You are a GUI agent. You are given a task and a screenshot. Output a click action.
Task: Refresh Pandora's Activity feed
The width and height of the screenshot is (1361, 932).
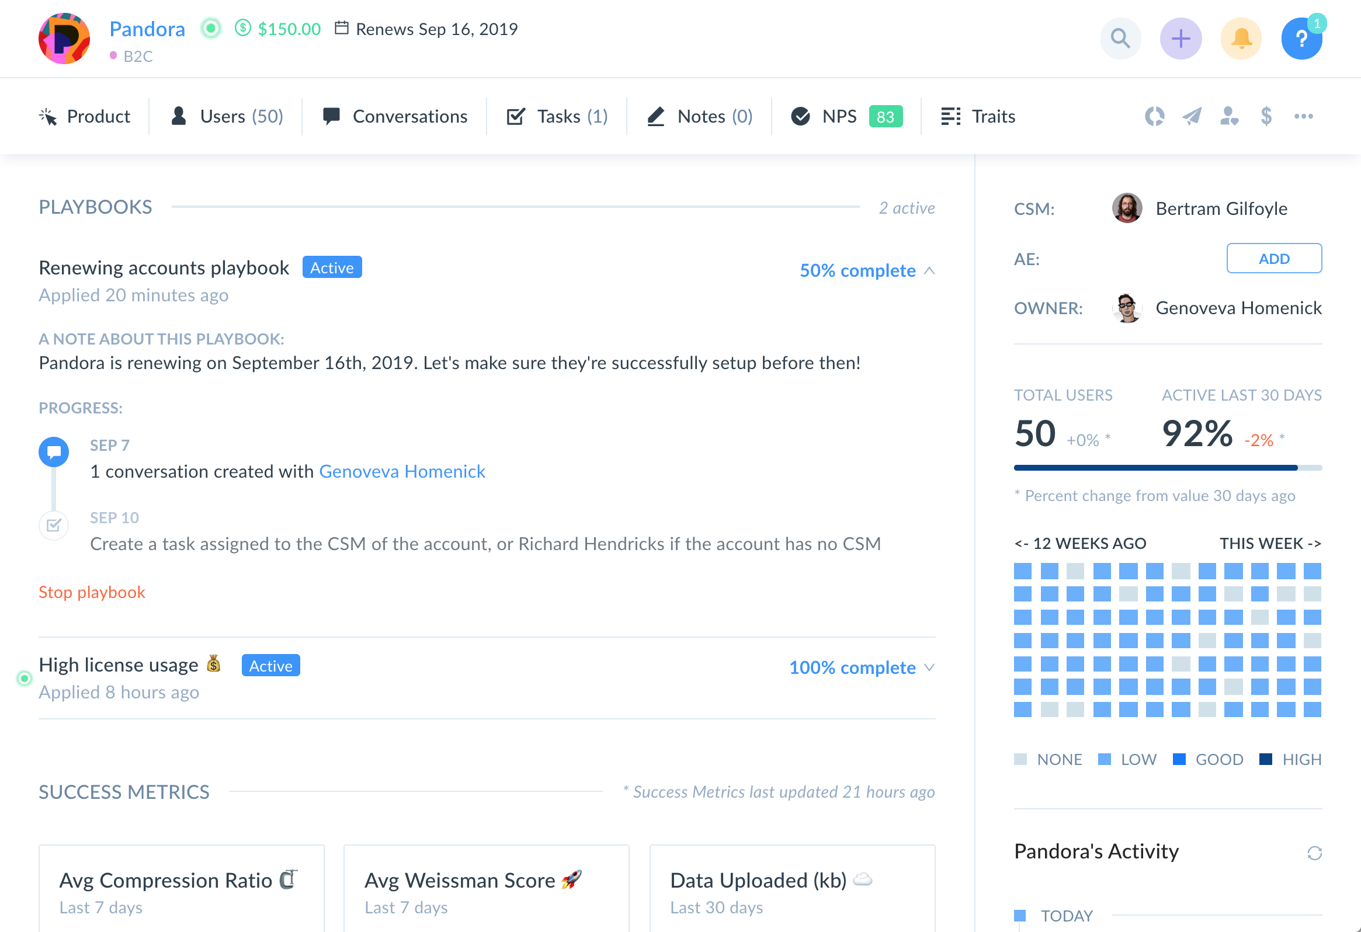tap(1314, 853)
